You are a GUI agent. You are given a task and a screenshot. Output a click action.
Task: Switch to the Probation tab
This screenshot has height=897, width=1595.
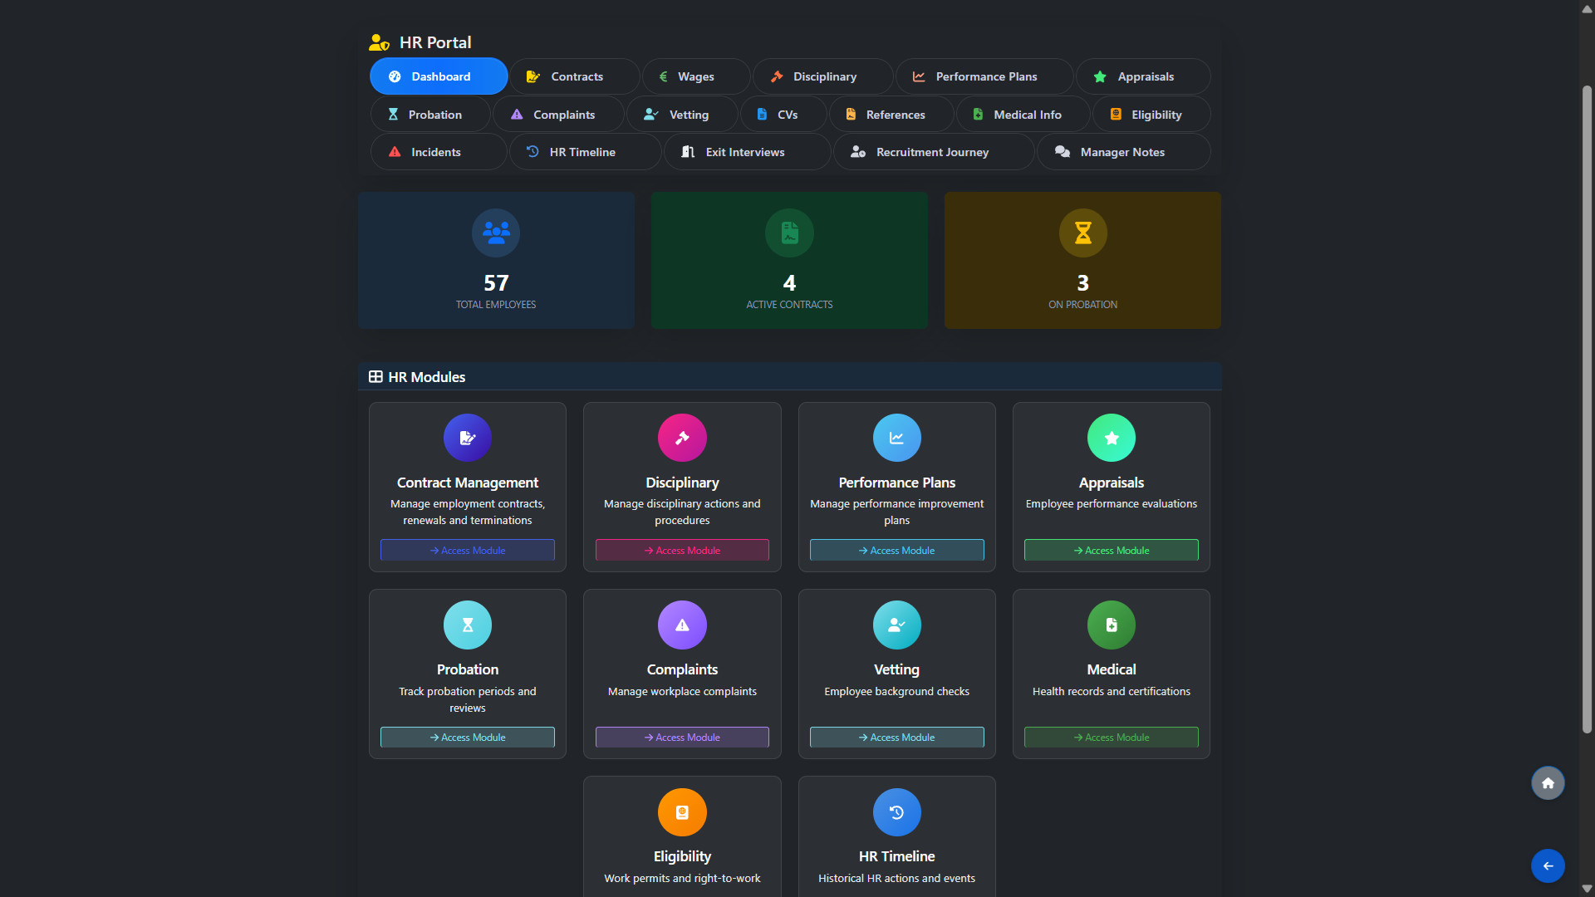(x=430, y=115)
